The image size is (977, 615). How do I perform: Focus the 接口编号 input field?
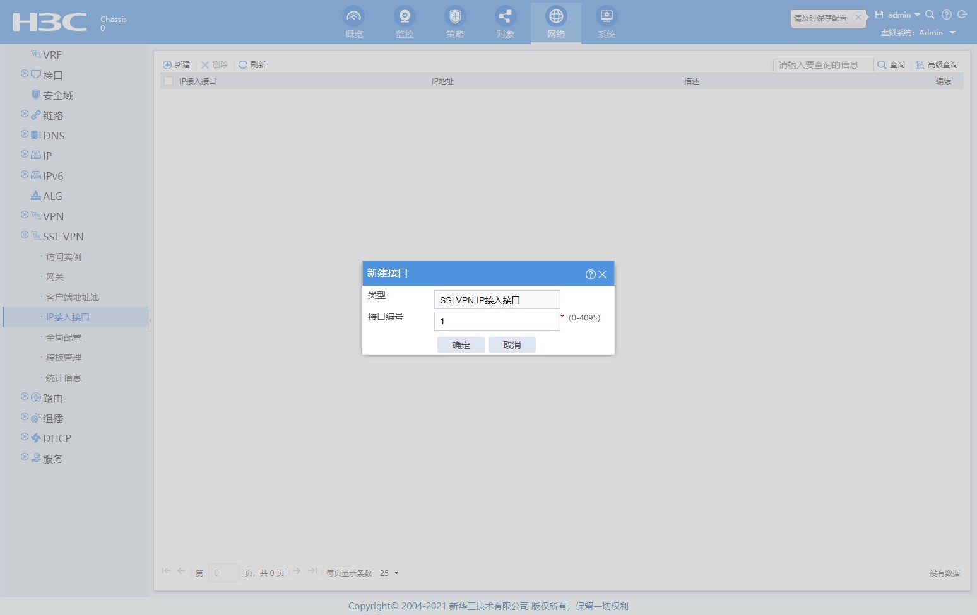497,321
